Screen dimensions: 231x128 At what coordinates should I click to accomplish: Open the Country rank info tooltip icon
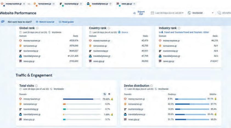(x=109, y=28)
